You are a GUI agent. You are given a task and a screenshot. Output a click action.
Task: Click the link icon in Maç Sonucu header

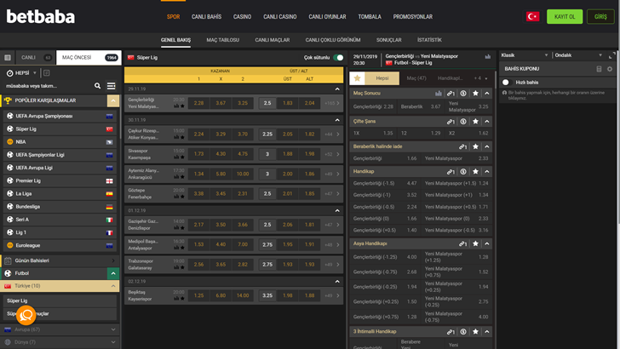[451, 94]
